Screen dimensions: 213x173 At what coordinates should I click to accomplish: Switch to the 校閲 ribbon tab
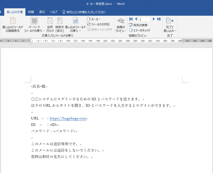30,12
